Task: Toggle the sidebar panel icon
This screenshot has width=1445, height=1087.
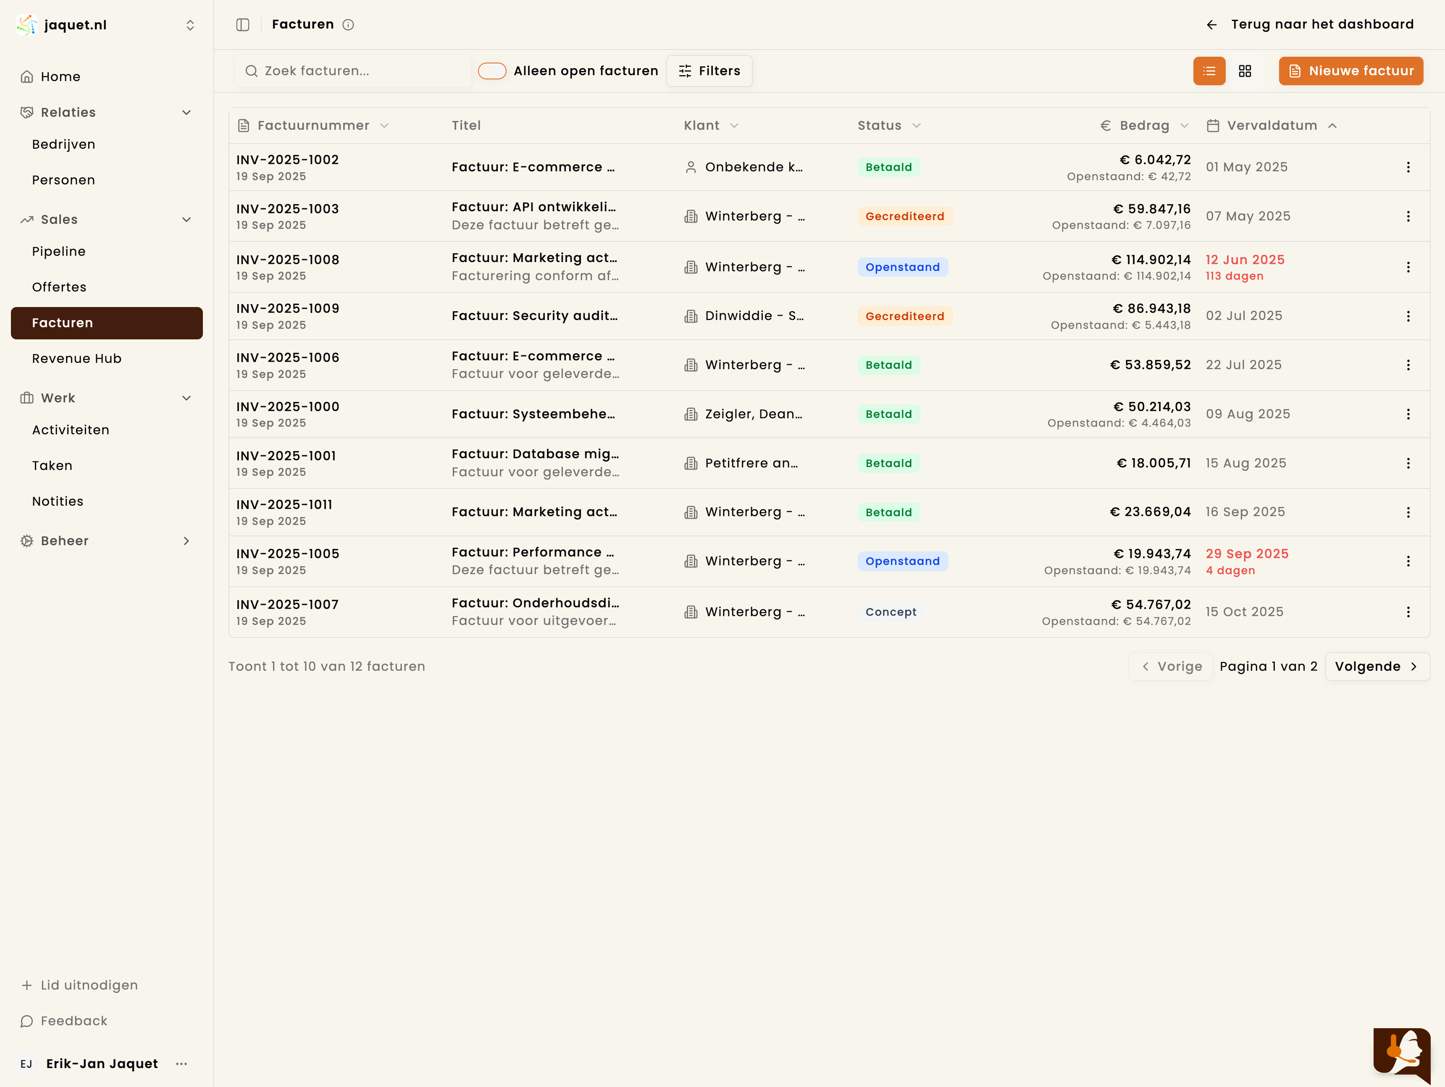Action: [242, 25]
